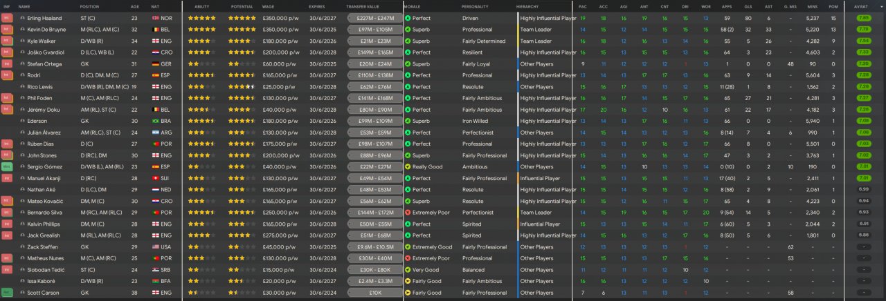The image size is (886, 301).
Task: Click the Team Leader hierarchy for Kyle Walker
Action: pyautogui.click(x=536, y=41)
